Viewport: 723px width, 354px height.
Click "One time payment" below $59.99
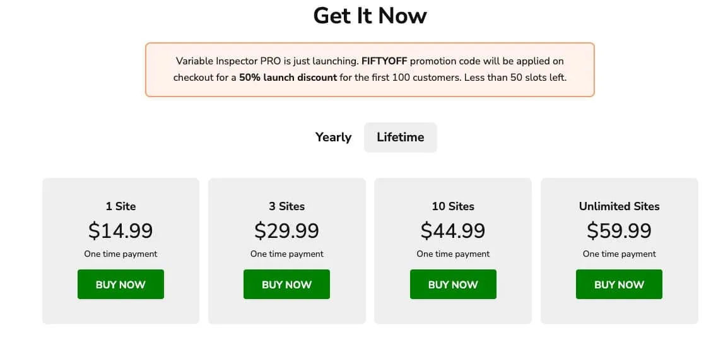click(x=619, y=254)
